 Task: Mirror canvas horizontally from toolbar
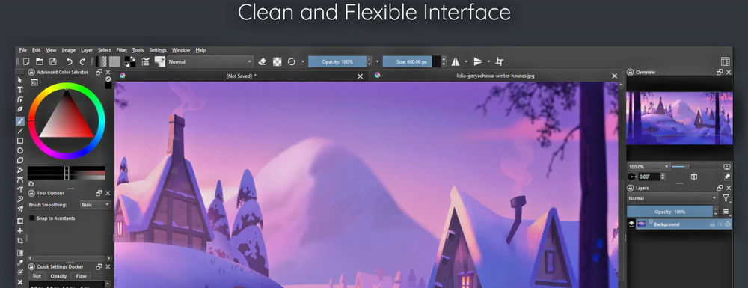[456, 61]
